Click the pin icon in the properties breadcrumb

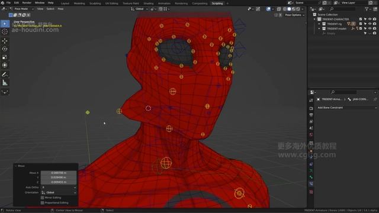[375, 99]
